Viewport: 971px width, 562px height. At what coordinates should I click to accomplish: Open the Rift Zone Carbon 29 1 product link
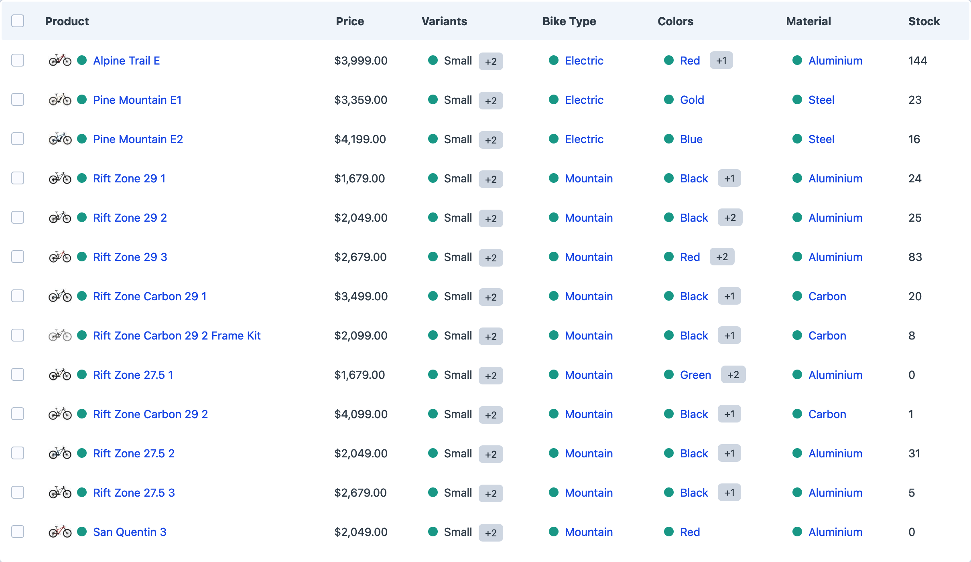[x=150, y=296]
